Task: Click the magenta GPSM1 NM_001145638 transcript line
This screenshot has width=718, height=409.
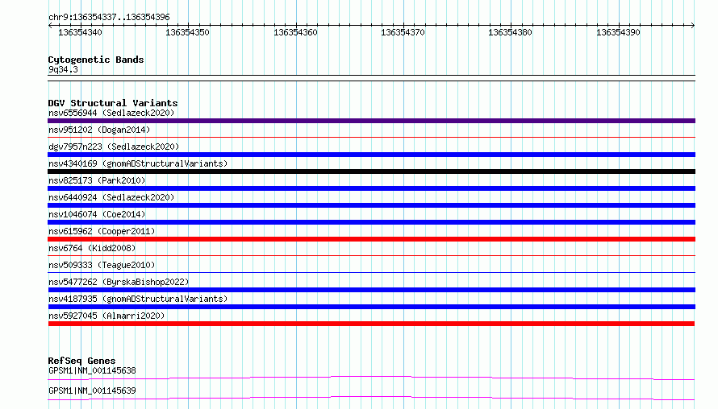Action: (371, 378)
